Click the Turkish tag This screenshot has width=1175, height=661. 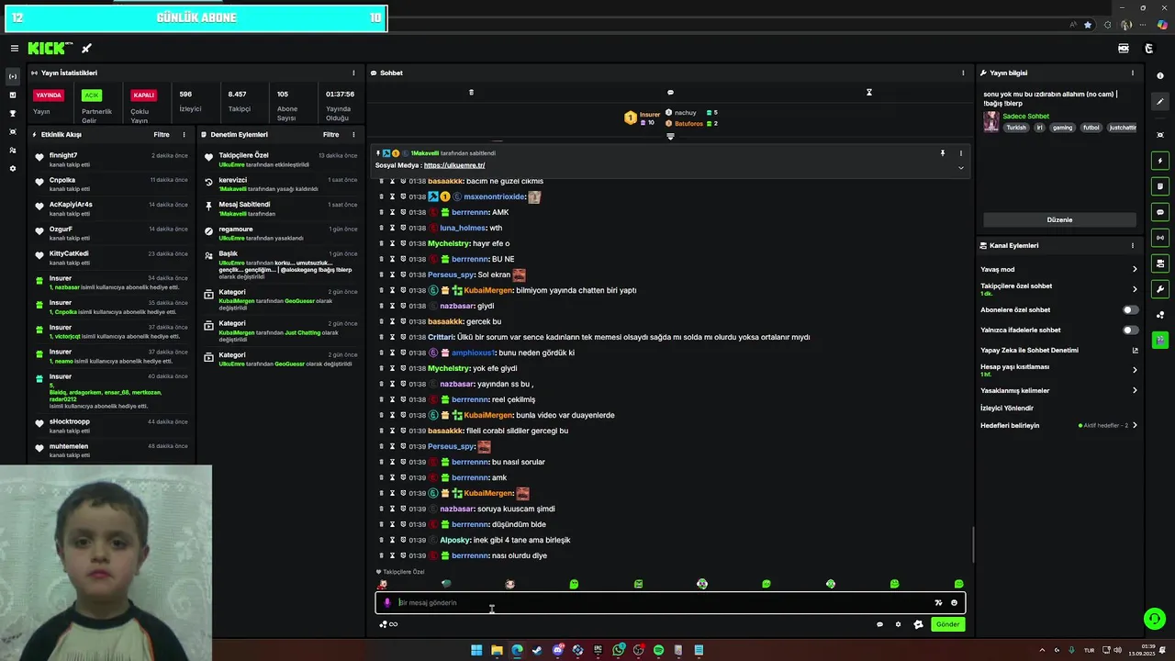pos(1016,128)
